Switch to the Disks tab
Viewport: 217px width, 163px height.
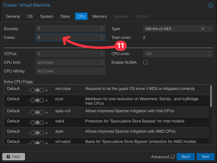[x=65, y=16]
